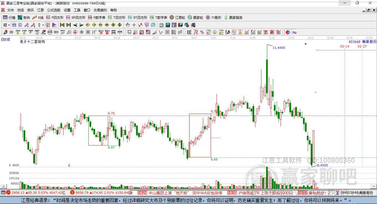Viewport: 377px width, 204px height.
Task: Open the 六角形 hexagon tool
Action: [x=214, y=18]
